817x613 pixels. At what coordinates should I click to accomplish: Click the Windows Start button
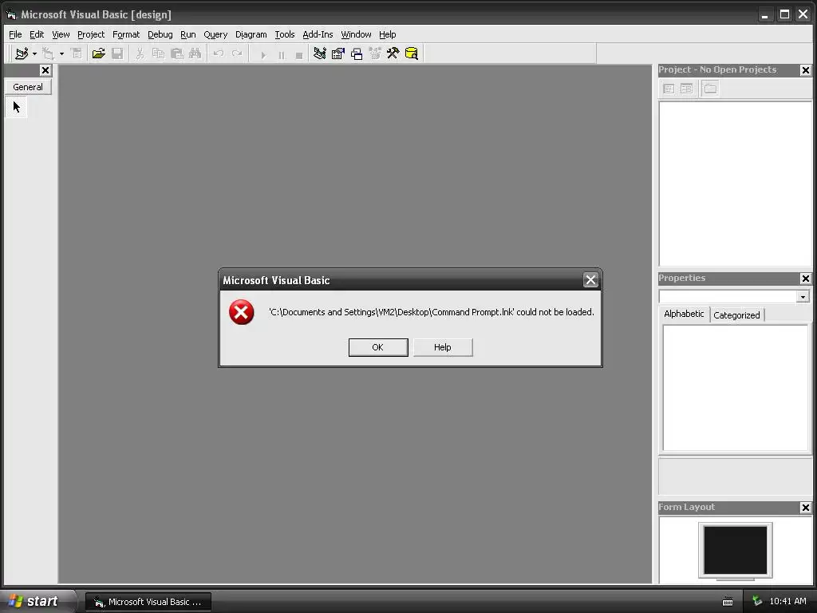click(x=37, y=601)
